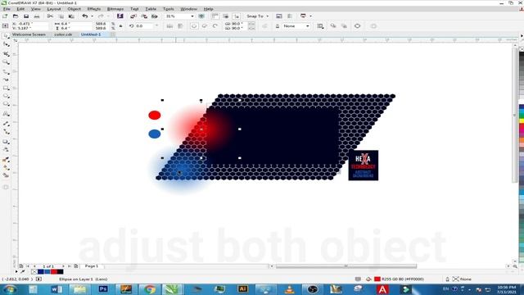Image resolution: width=524 pixels, height=295 pixels.
Task: Click the Windows Start button
Action: 10,289
